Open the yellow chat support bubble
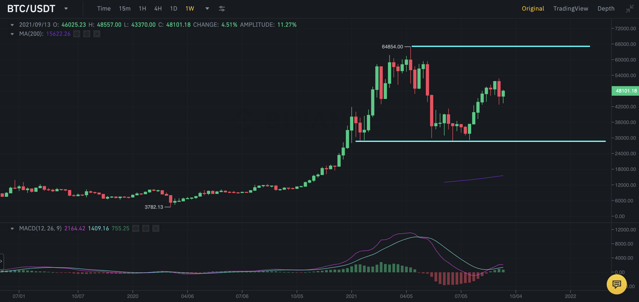639x302 pixels. pyautogui.click(x=617, y=284)
